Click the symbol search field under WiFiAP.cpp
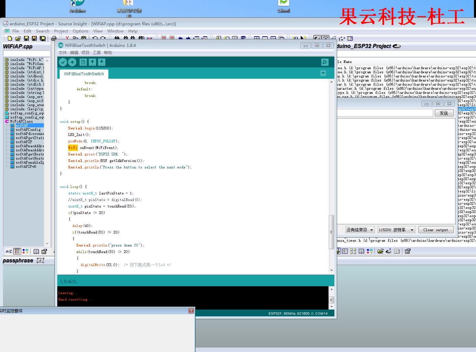This screenshot has height=352, width=476. coord(26,53)
